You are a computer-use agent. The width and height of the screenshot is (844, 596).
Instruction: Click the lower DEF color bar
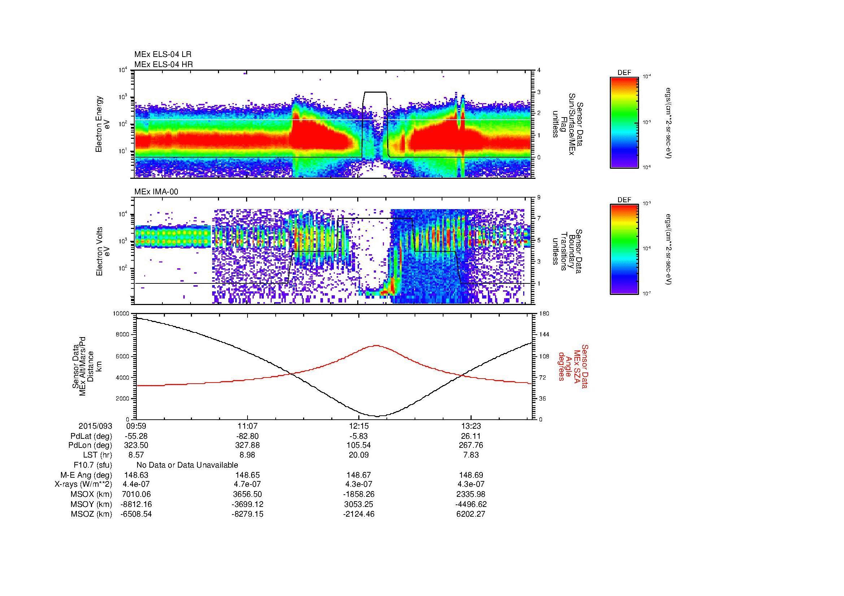point(624,250)
